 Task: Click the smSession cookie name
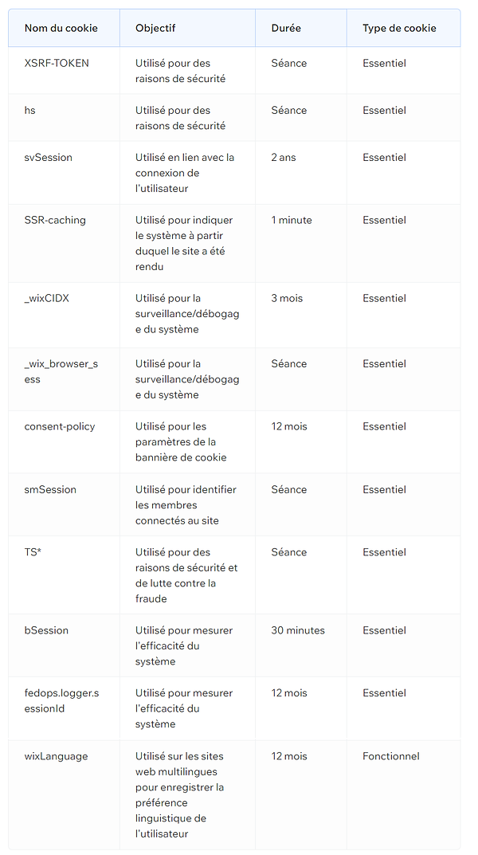(50, 490)
